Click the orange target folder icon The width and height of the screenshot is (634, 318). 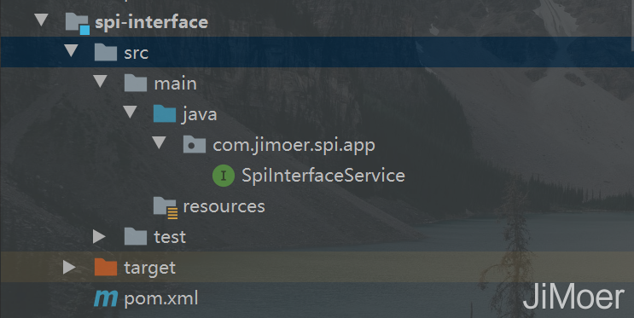point(106,267)
